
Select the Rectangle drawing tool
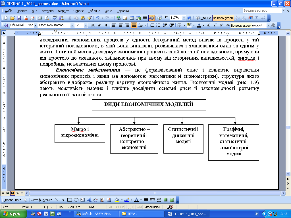[x=69, y=200]
